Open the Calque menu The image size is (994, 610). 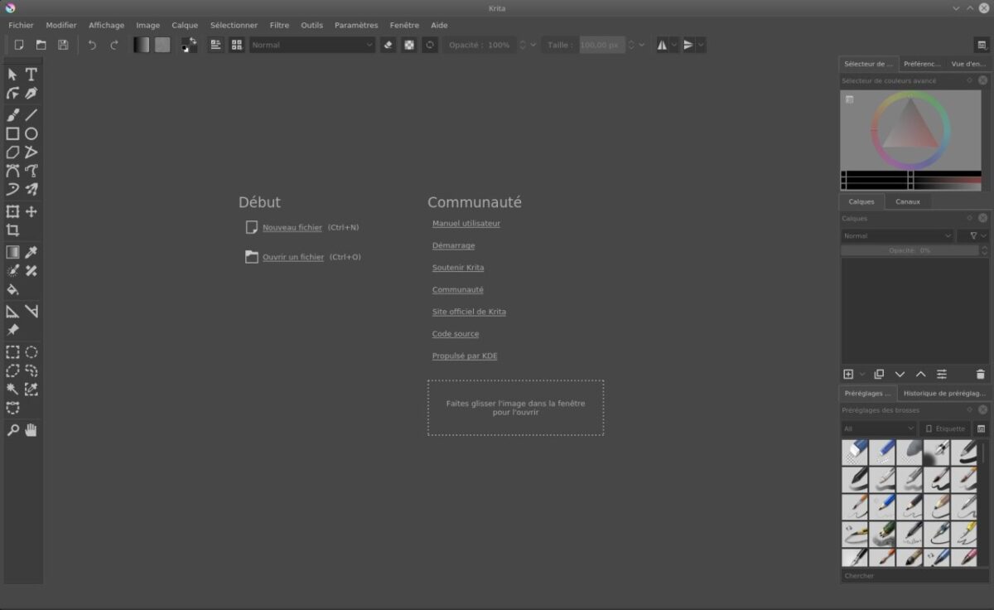[x=185, y=25]
